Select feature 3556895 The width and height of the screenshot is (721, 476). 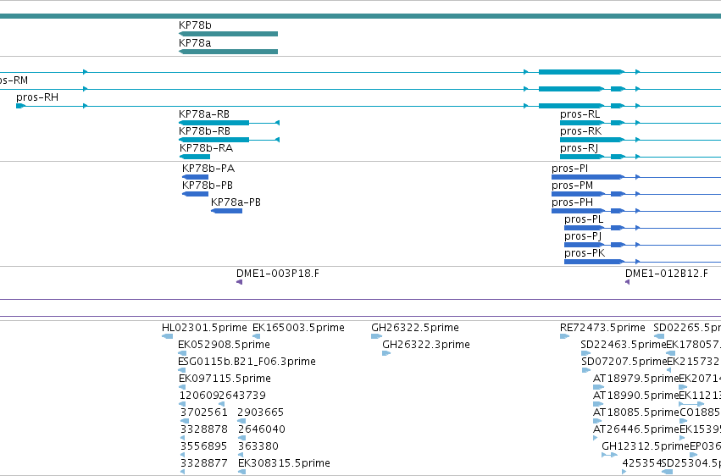coord(182,455)
